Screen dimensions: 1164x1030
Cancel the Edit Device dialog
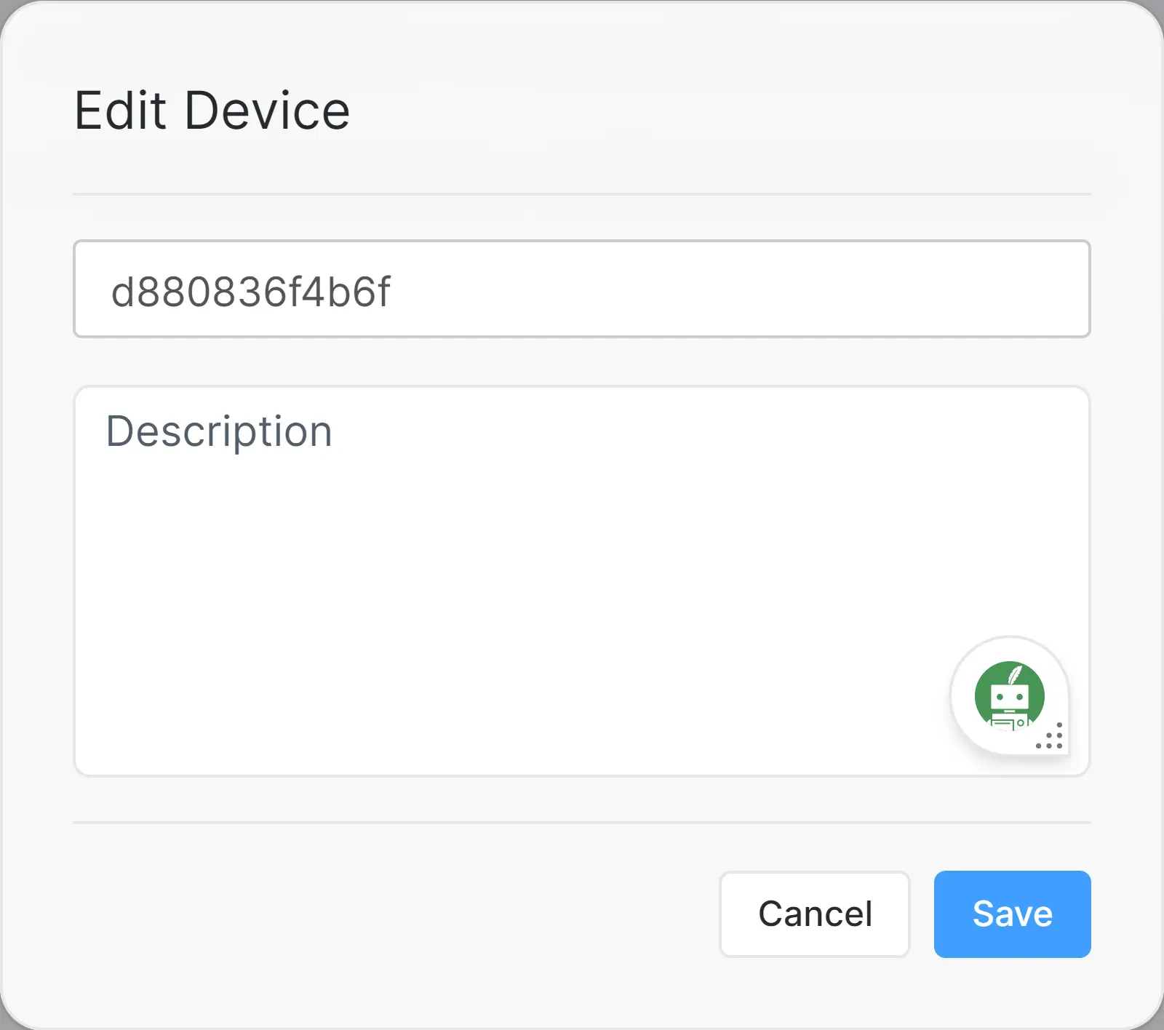[814, 914]
